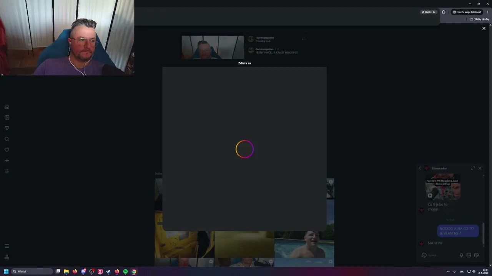Open Instagram Home from the sidebar
The width and height of the screenshot is (492, 276).
7,107
